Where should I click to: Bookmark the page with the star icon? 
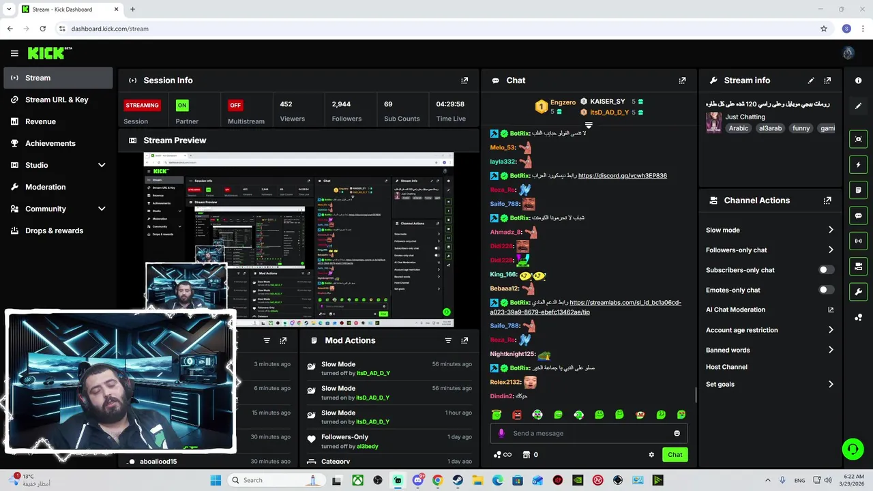824,29
